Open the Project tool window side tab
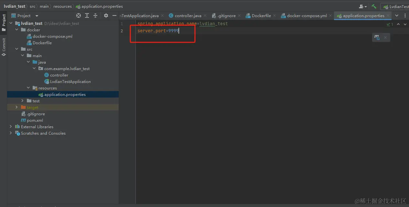The image size is (409, 207). coord(4,23)
